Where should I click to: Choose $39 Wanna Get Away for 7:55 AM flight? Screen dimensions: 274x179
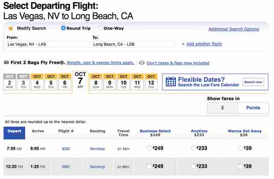(240, 148)
